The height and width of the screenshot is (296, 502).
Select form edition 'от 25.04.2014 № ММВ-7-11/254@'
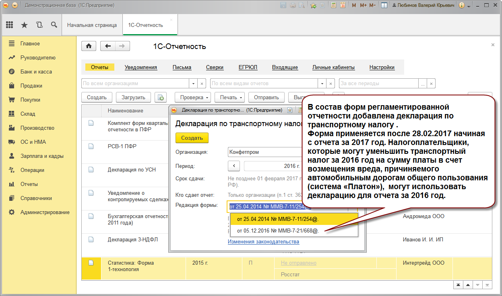294,220
